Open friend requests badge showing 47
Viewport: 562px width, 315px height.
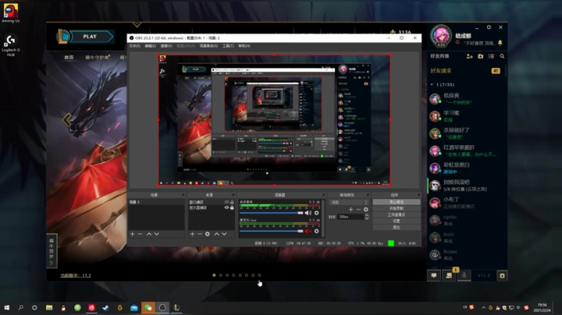496,71
